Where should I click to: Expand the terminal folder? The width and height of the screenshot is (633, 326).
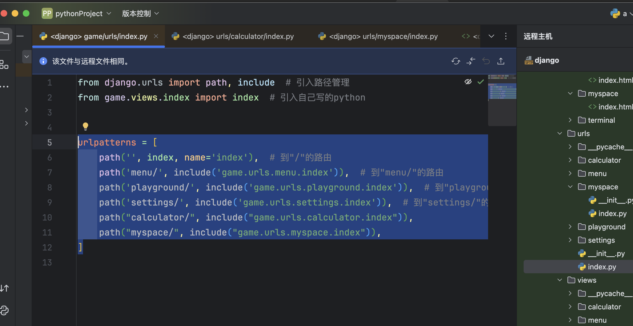coord(570,120)
